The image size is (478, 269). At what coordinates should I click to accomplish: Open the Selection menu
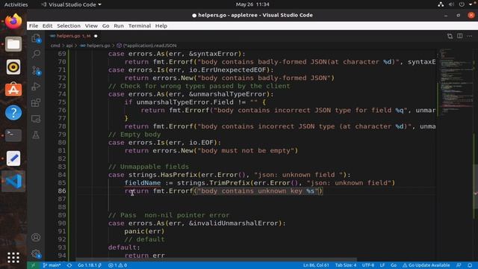click(69, 26)
